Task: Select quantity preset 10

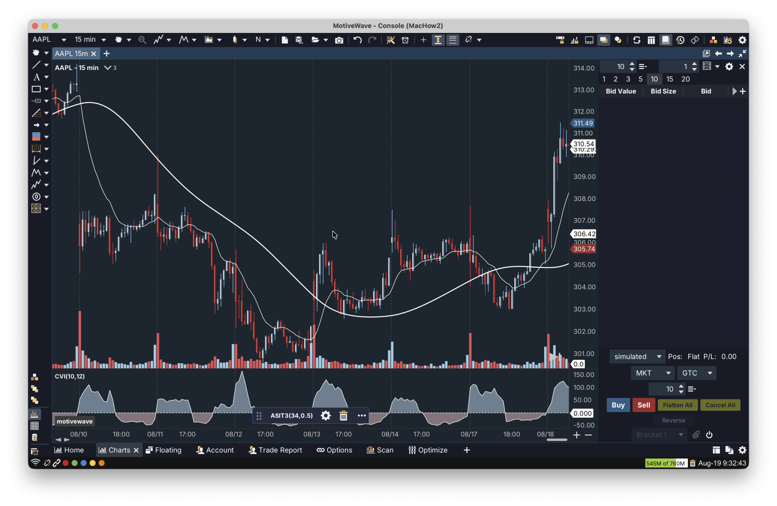Action: (654, 79)
